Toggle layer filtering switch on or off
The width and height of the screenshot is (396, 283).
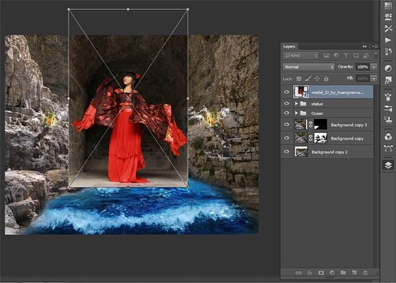(376, 55)
